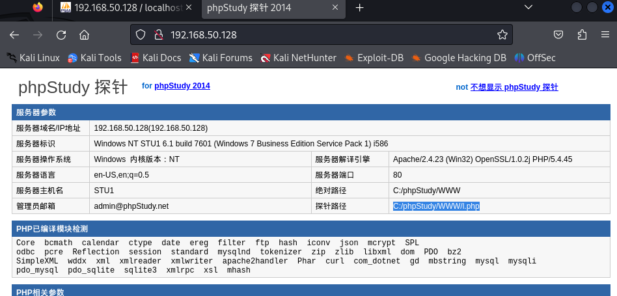The width and height of the screenshot is (617, 296).
Task: Click the 管理员邮箱 label cell
Action: point(51,206)
